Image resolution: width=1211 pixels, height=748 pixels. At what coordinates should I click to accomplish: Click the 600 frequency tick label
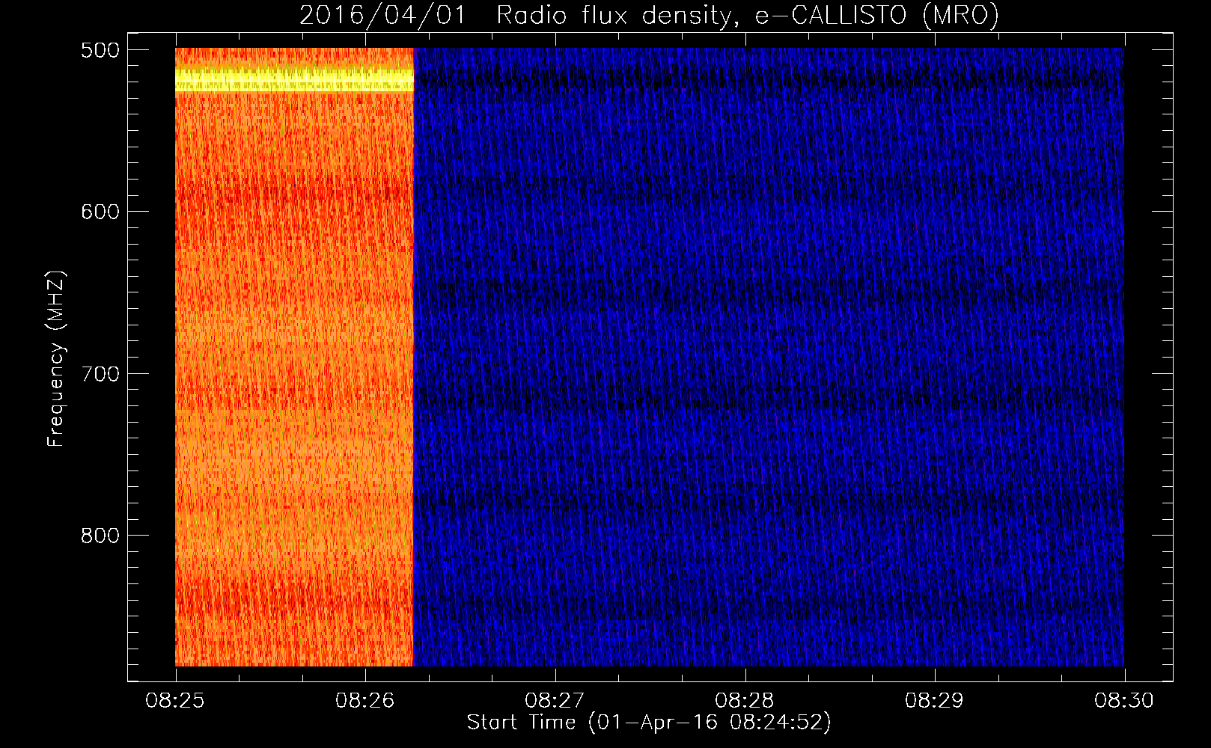tap(100, 212)
